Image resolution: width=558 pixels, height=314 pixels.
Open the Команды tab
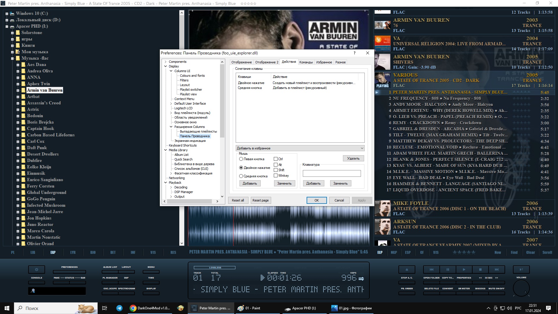[306, 62]
